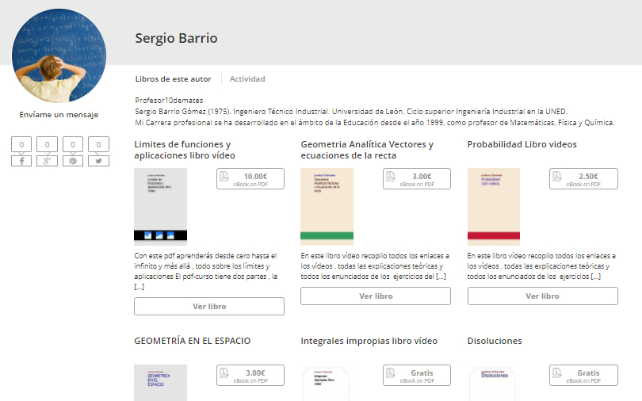Viewport: 642px width, 401px height.
Task: Click Ver libro for Limites de funciones
Action: 209,307
